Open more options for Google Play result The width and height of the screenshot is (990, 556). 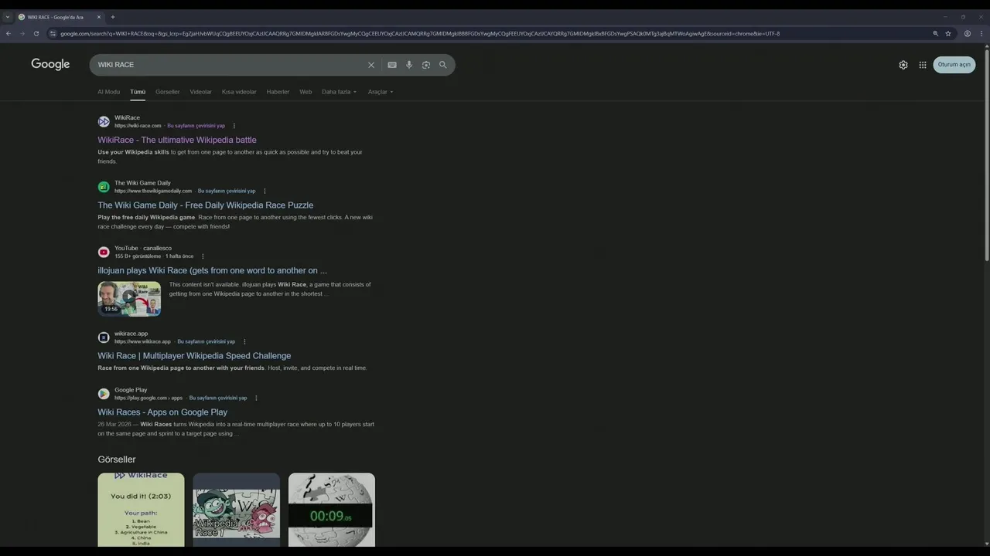click(x=256, y=398)
